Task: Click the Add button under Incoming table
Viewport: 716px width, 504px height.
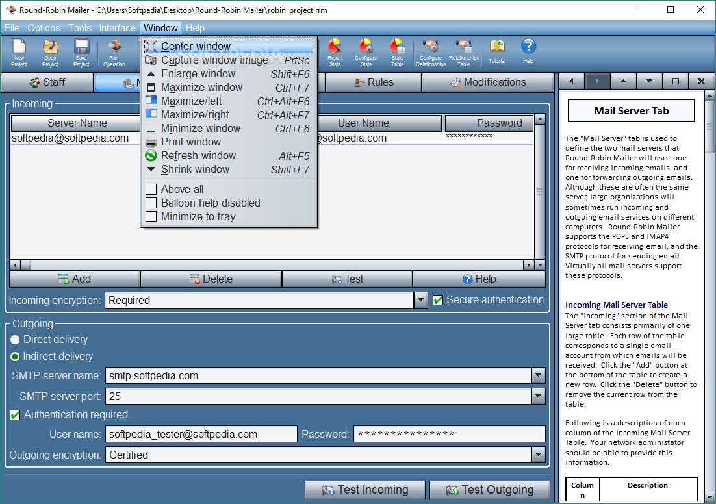Action: [75, 279]
